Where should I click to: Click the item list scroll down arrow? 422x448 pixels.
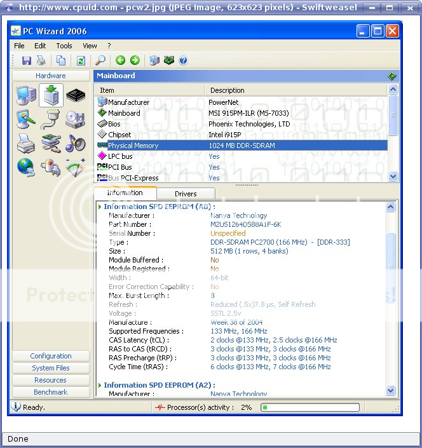[393, 177]
